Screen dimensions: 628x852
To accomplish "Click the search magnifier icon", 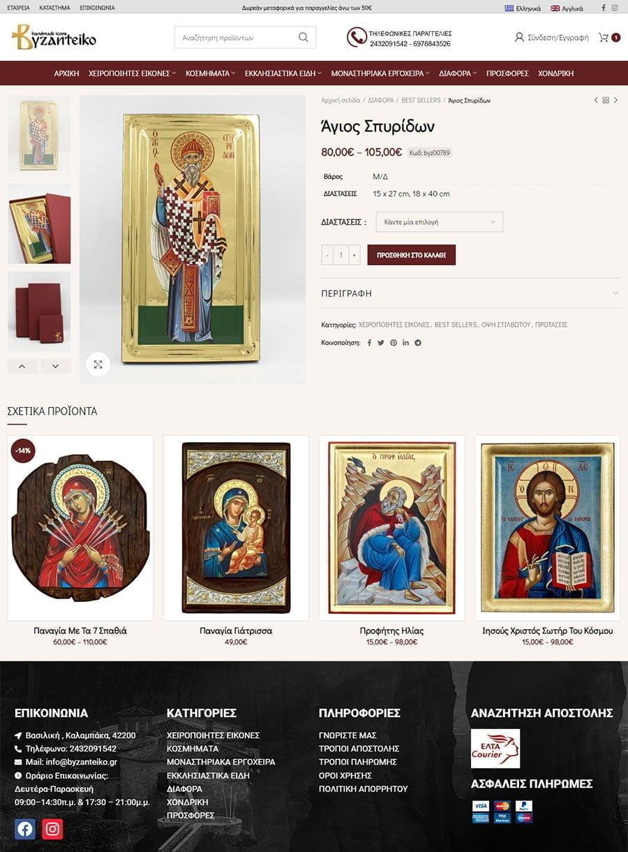I will coord(304,38).
